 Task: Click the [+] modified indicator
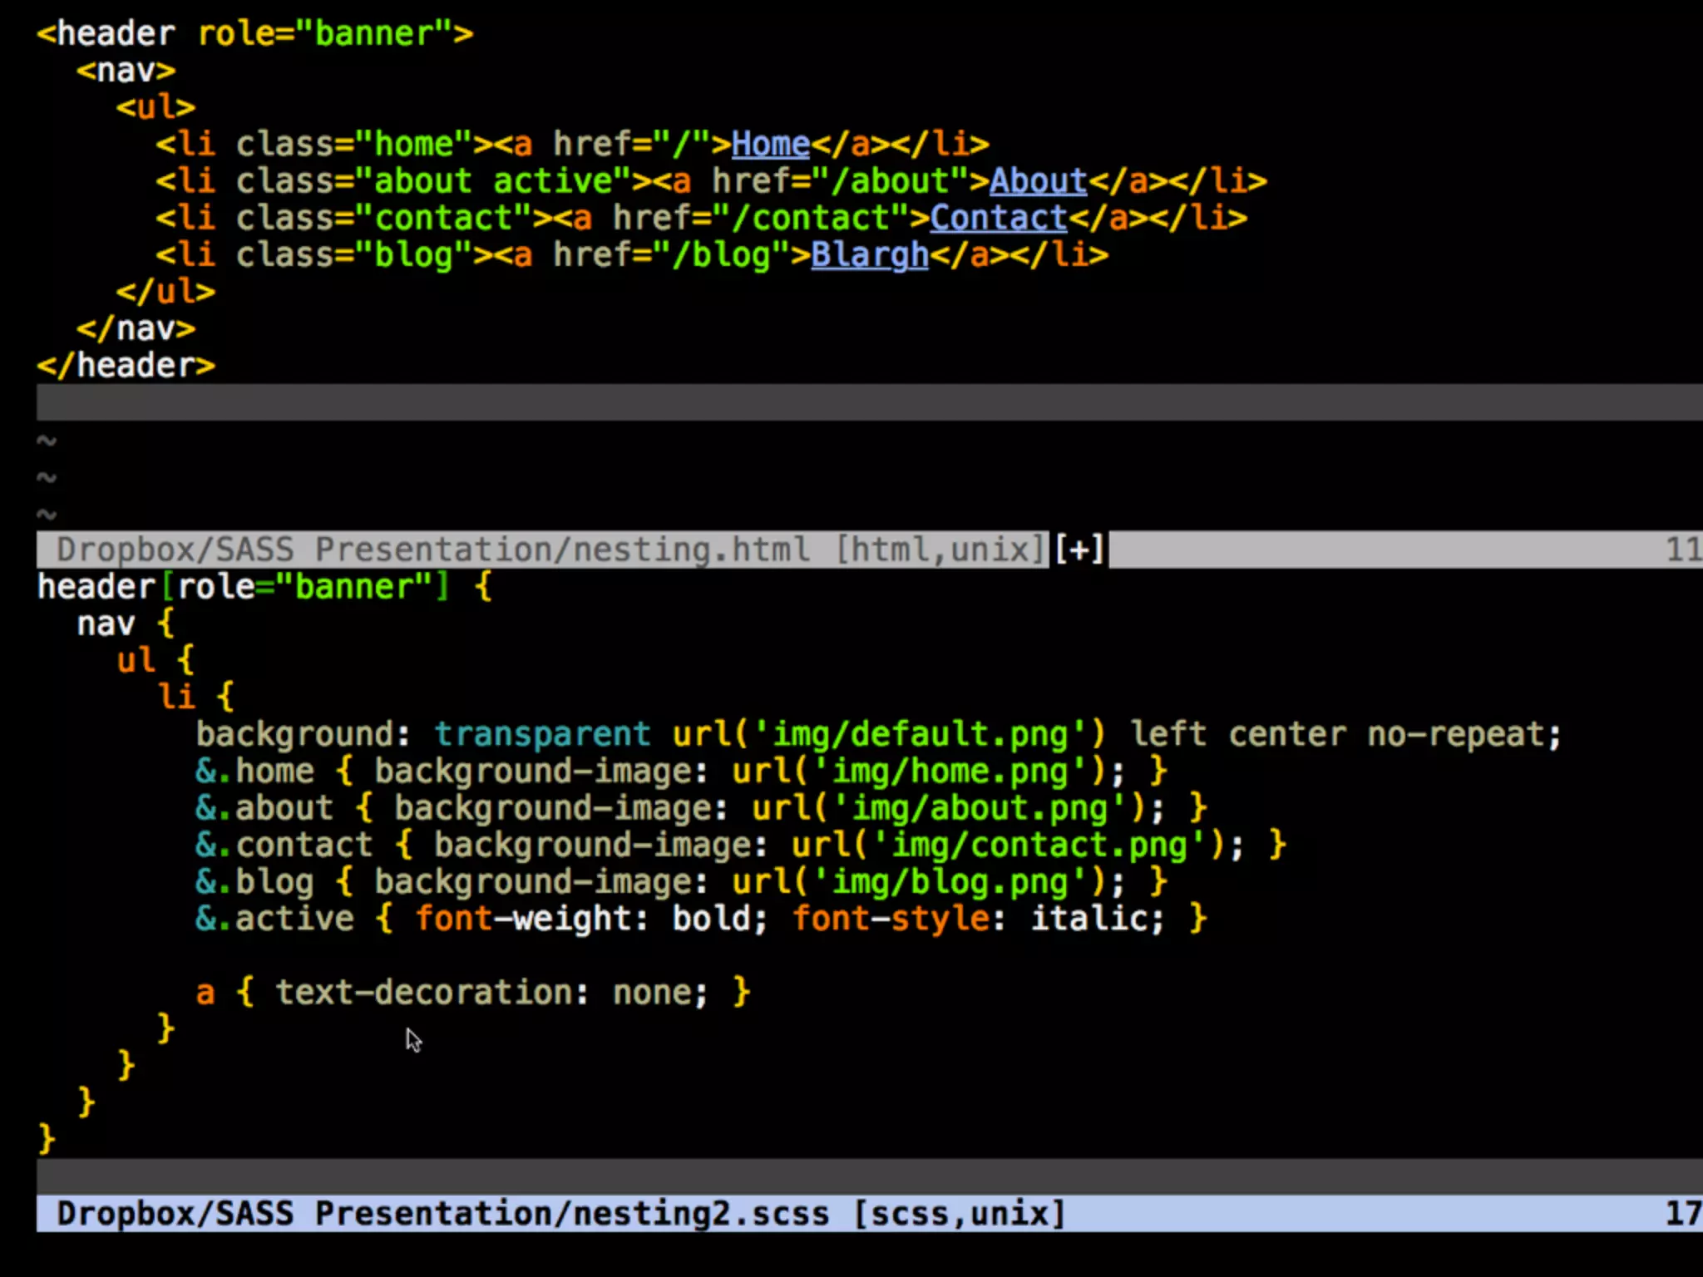(1079, 550)
